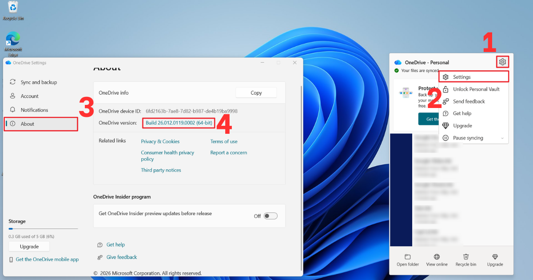Screen dimensions: 533x280
Task: Click 'Your files are synced' status text
Action: coord(420,71)
